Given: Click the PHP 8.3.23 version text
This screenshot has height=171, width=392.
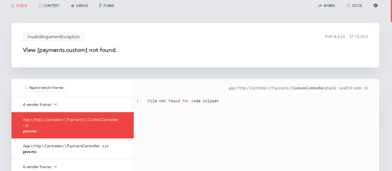Looking at the screenshot, I should pos(335,37).
